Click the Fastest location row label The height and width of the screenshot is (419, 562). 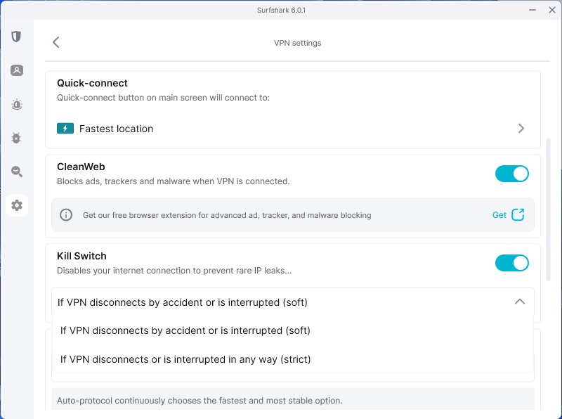coord(116,129)
